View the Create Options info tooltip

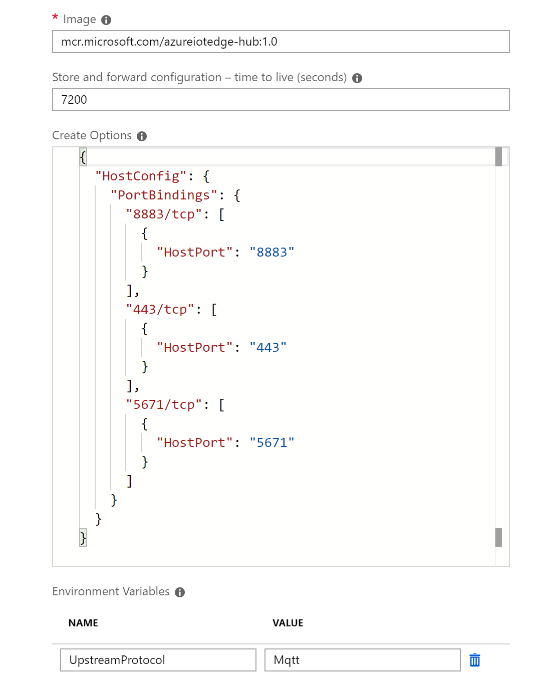tap(142, 136)
